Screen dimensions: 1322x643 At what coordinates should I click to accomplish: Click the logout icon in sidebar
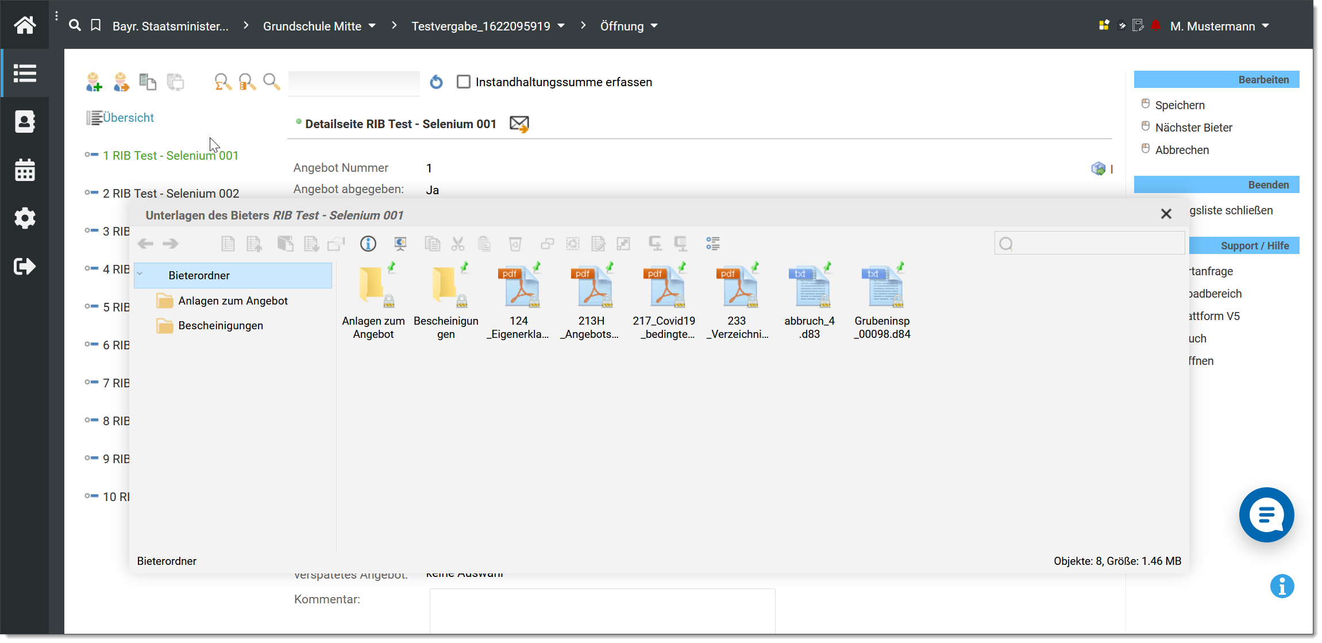click(25, 266)
